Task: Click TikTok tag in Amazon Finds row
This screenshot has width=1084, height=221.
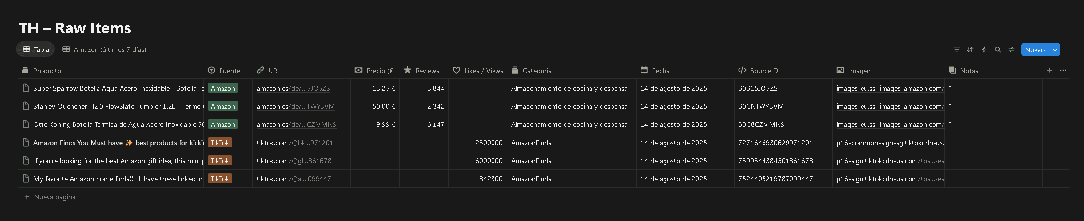Action: pos(220,143)
